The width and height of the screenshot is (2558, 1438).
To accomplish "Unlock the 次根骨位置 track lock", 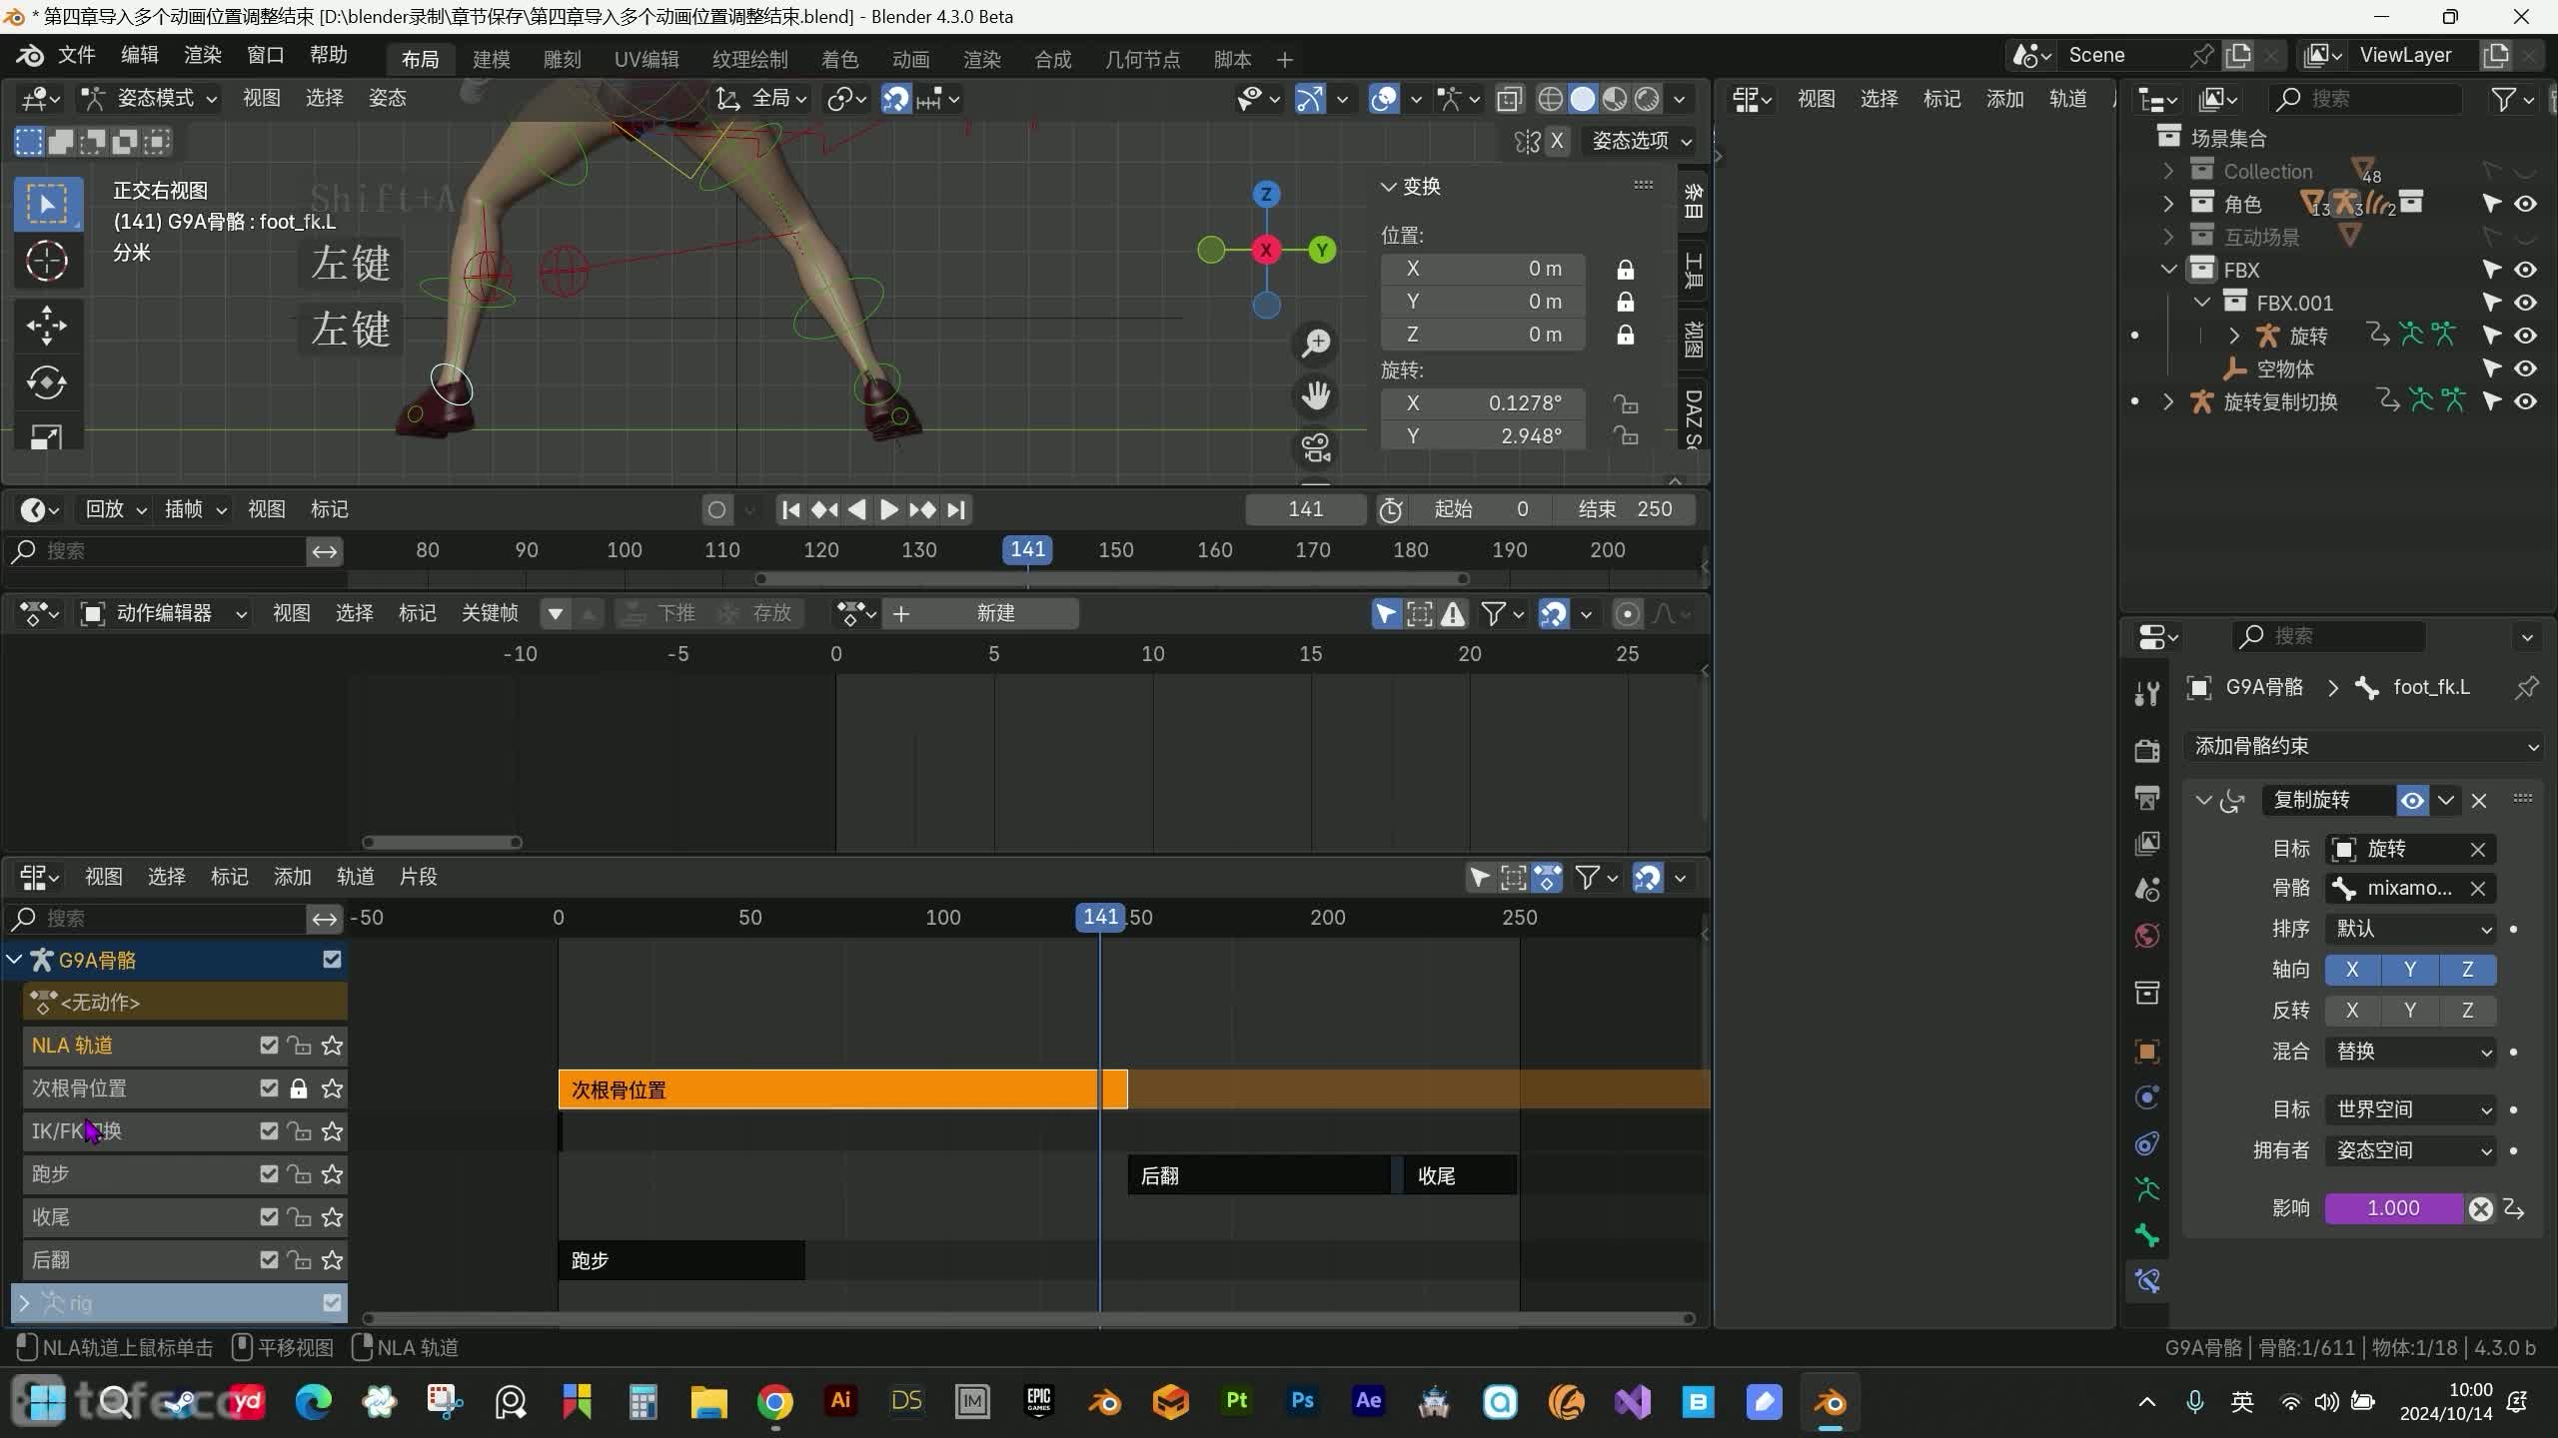I will [299, 1088].
